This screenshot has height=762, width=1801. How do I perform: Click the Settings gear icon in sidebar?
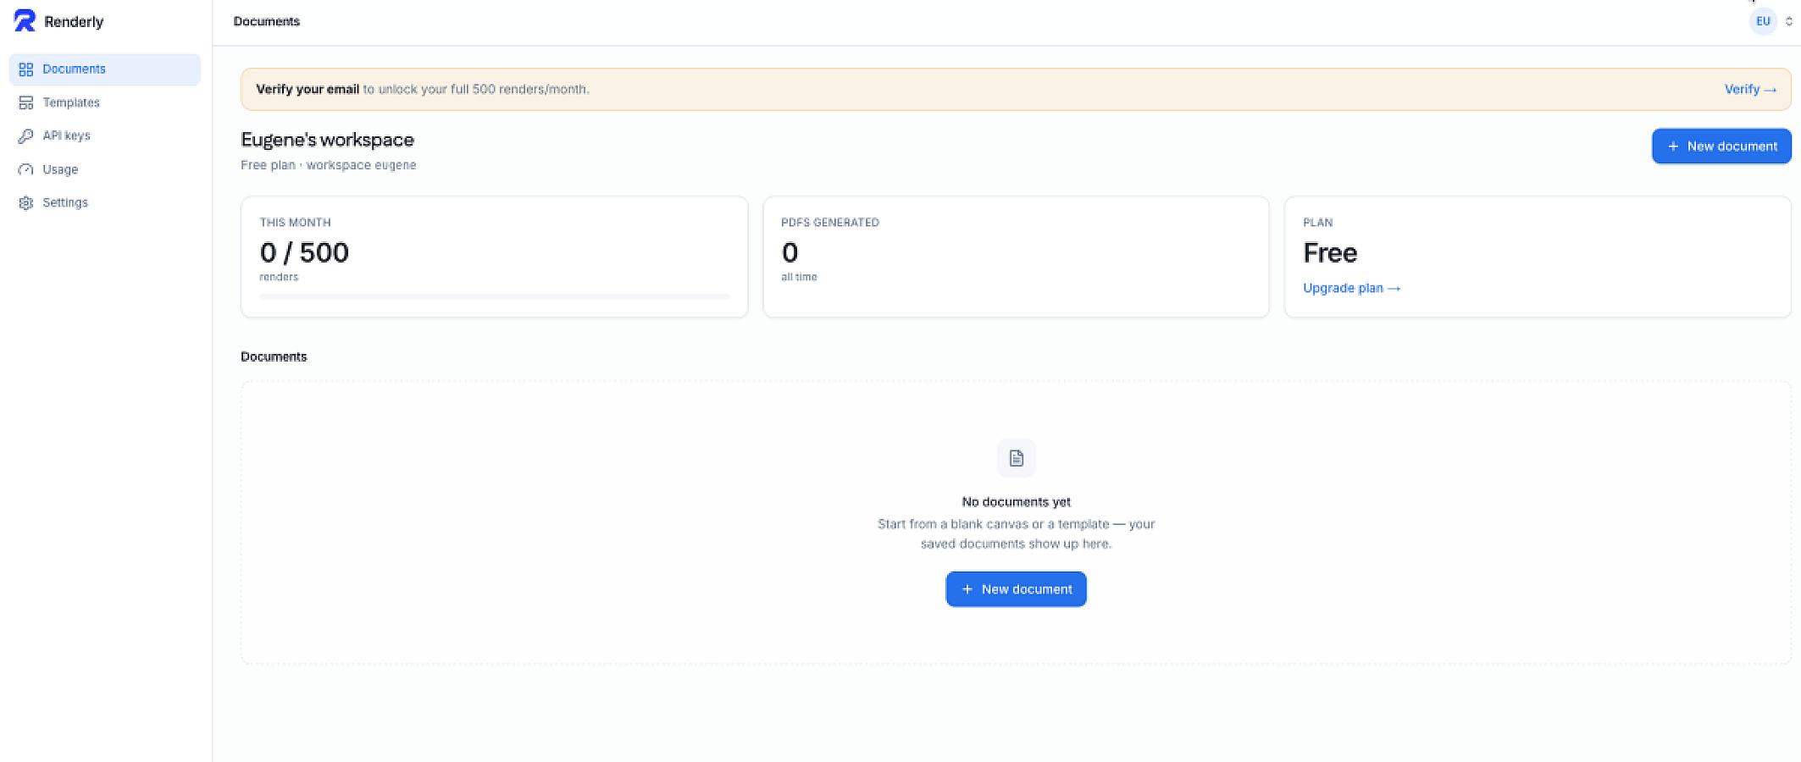point(26,202)
